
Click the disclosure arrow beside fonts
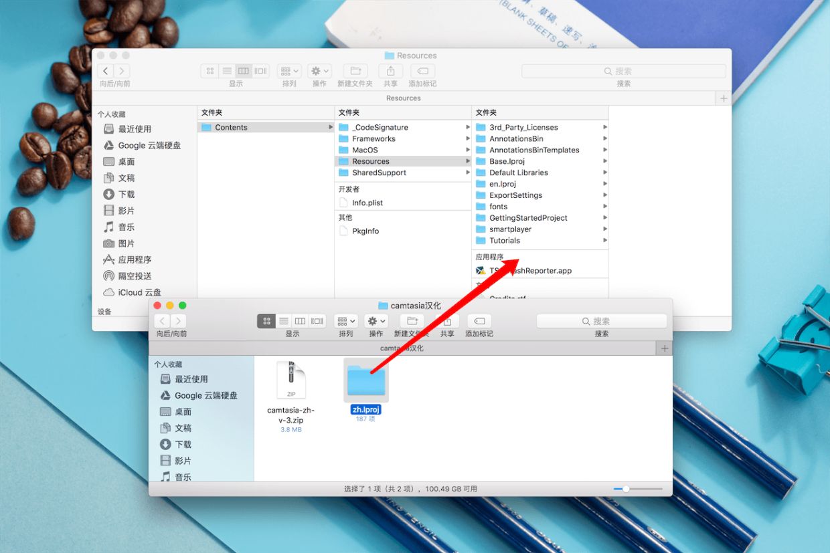click(604, 207)
